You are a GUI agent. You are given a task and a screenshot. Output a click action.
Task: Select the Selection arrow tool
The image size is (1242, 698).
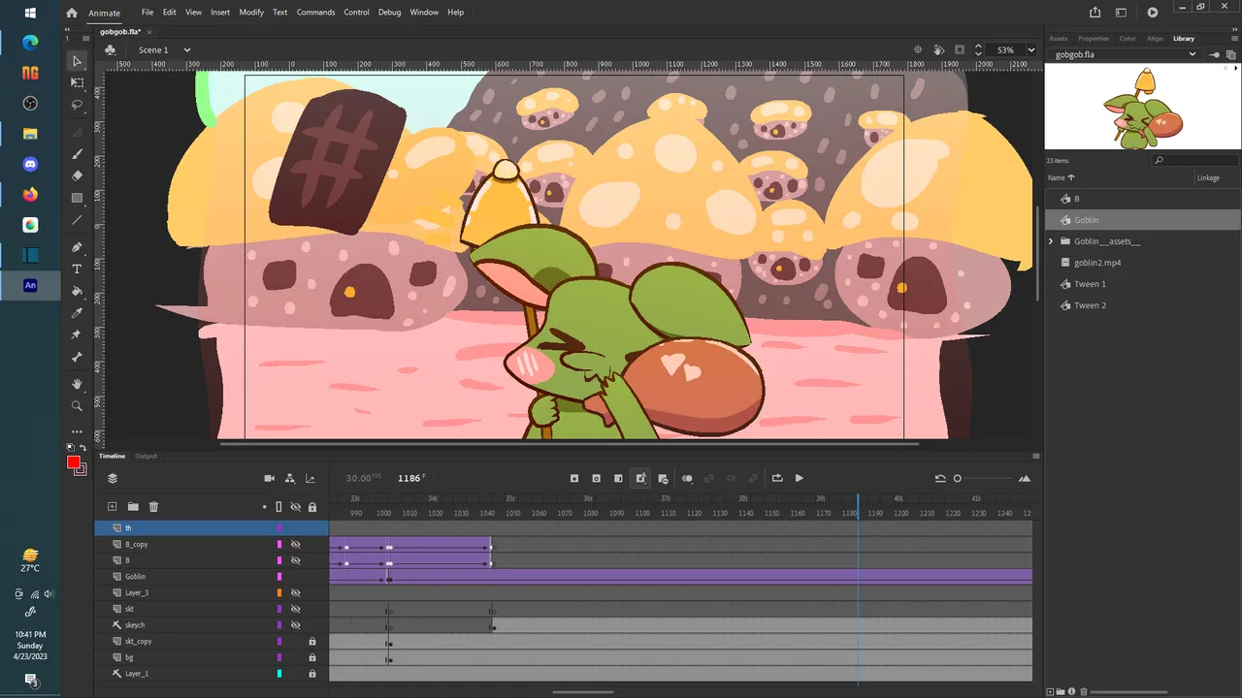point(78,61)
